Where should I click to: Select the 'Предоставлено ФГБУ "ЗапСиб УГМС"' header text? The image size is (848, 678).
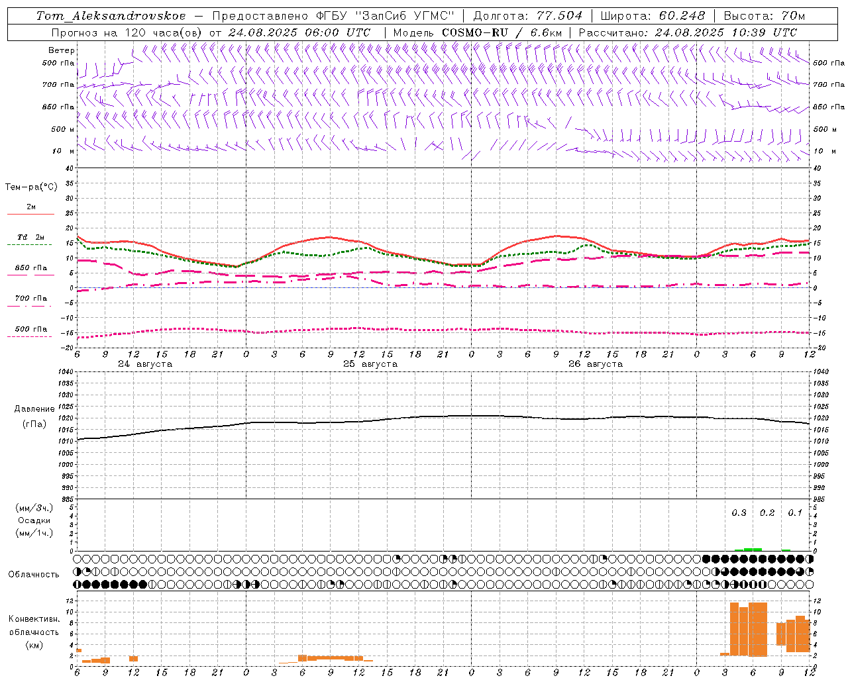click(x=334, y=16)
